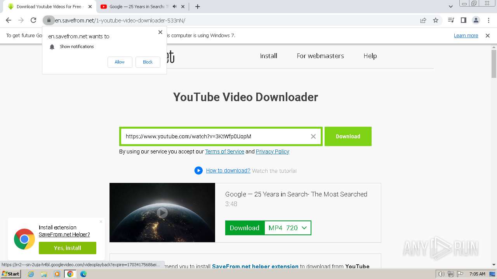Open Microsoft Edge from taskbar
497x279 pixels.
coord(83,274)
